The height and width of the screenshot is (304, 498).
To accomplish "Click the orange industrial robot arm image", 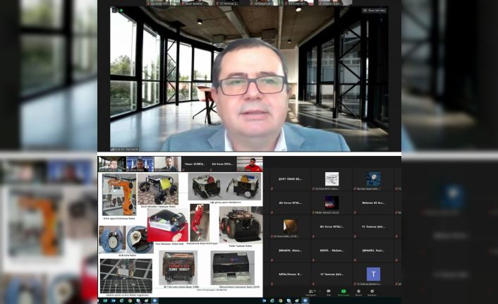I will coord(117,193).
